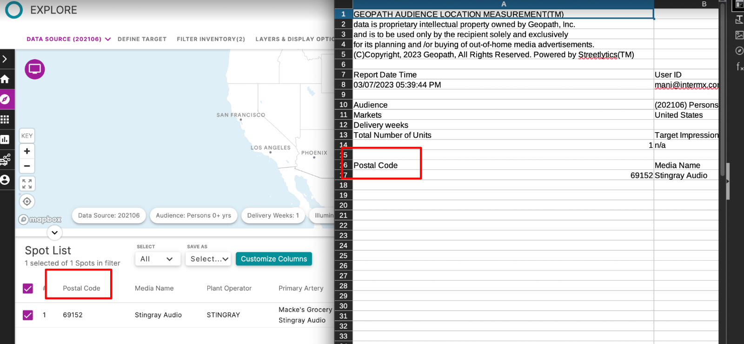Click the Audience: Persons 0+ yrs pill
The width and height of the screenshot is (744, 344).
click(x=193, y=216)
